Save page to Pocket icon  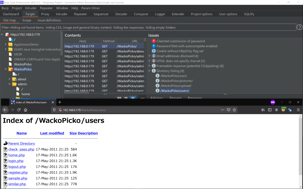click(x=229, y=110)
